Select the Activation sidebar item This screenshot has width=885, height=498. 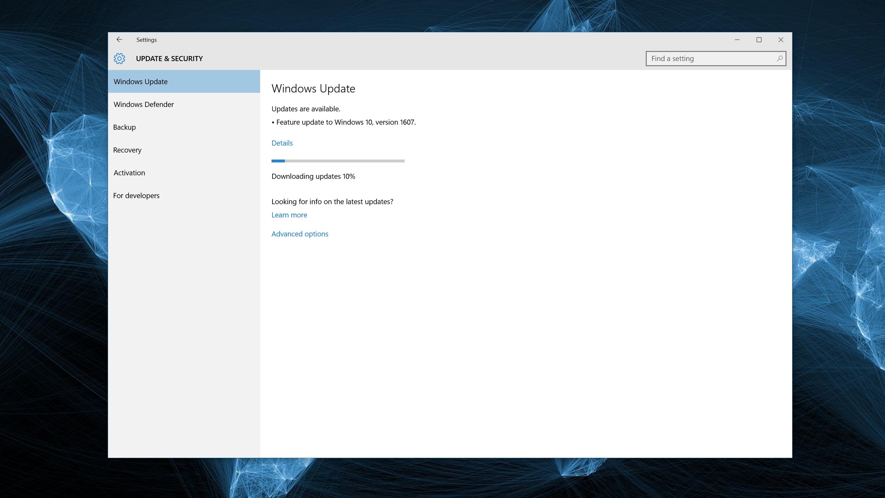pos(129,173)
